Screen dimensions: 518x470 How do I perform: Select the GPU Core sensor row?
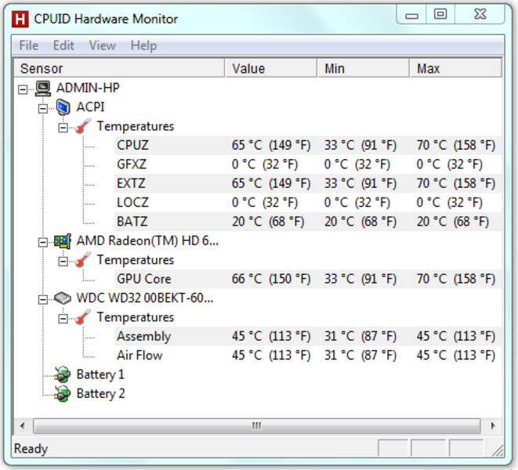tap(308, 279)
